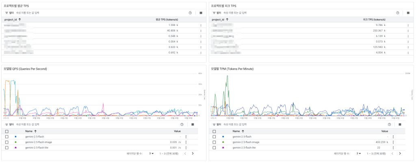Open rows-per-page dropdown in 모델별 TPM table
This screenshot has height=163, width=416.
pyautogui.click(x=359, y=154)
